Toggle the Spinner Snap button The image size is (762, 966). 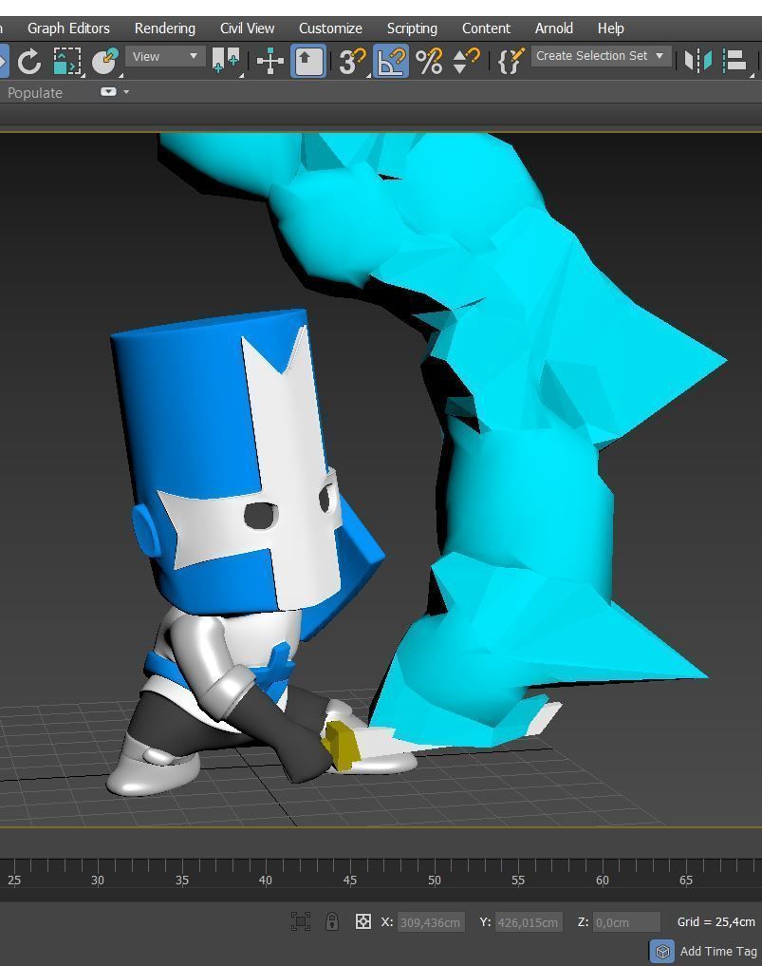(465, 61)
